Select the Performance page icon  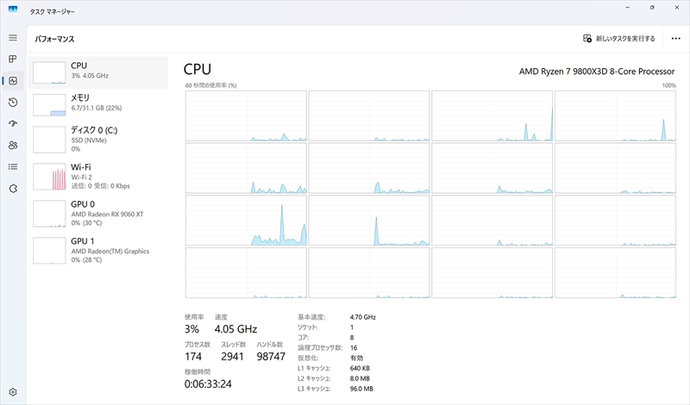click(x=13, y=81)
